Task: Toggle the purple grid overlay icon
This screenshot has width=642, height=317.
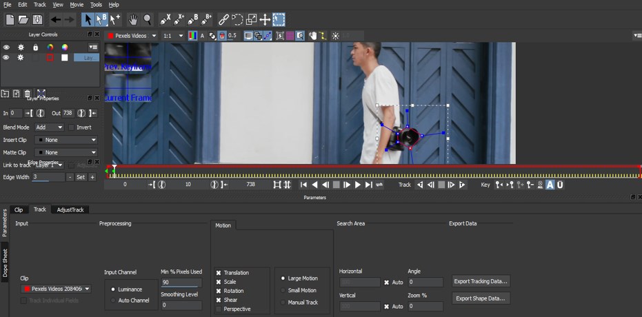Action: 290,36
